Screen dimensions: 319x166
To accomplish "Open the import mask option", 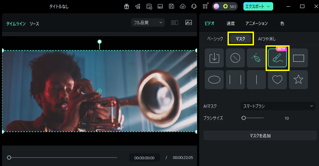I will (x=214, y=58).
